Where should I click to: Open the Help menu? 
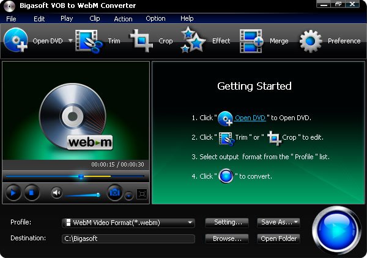[x=187, y=19]
